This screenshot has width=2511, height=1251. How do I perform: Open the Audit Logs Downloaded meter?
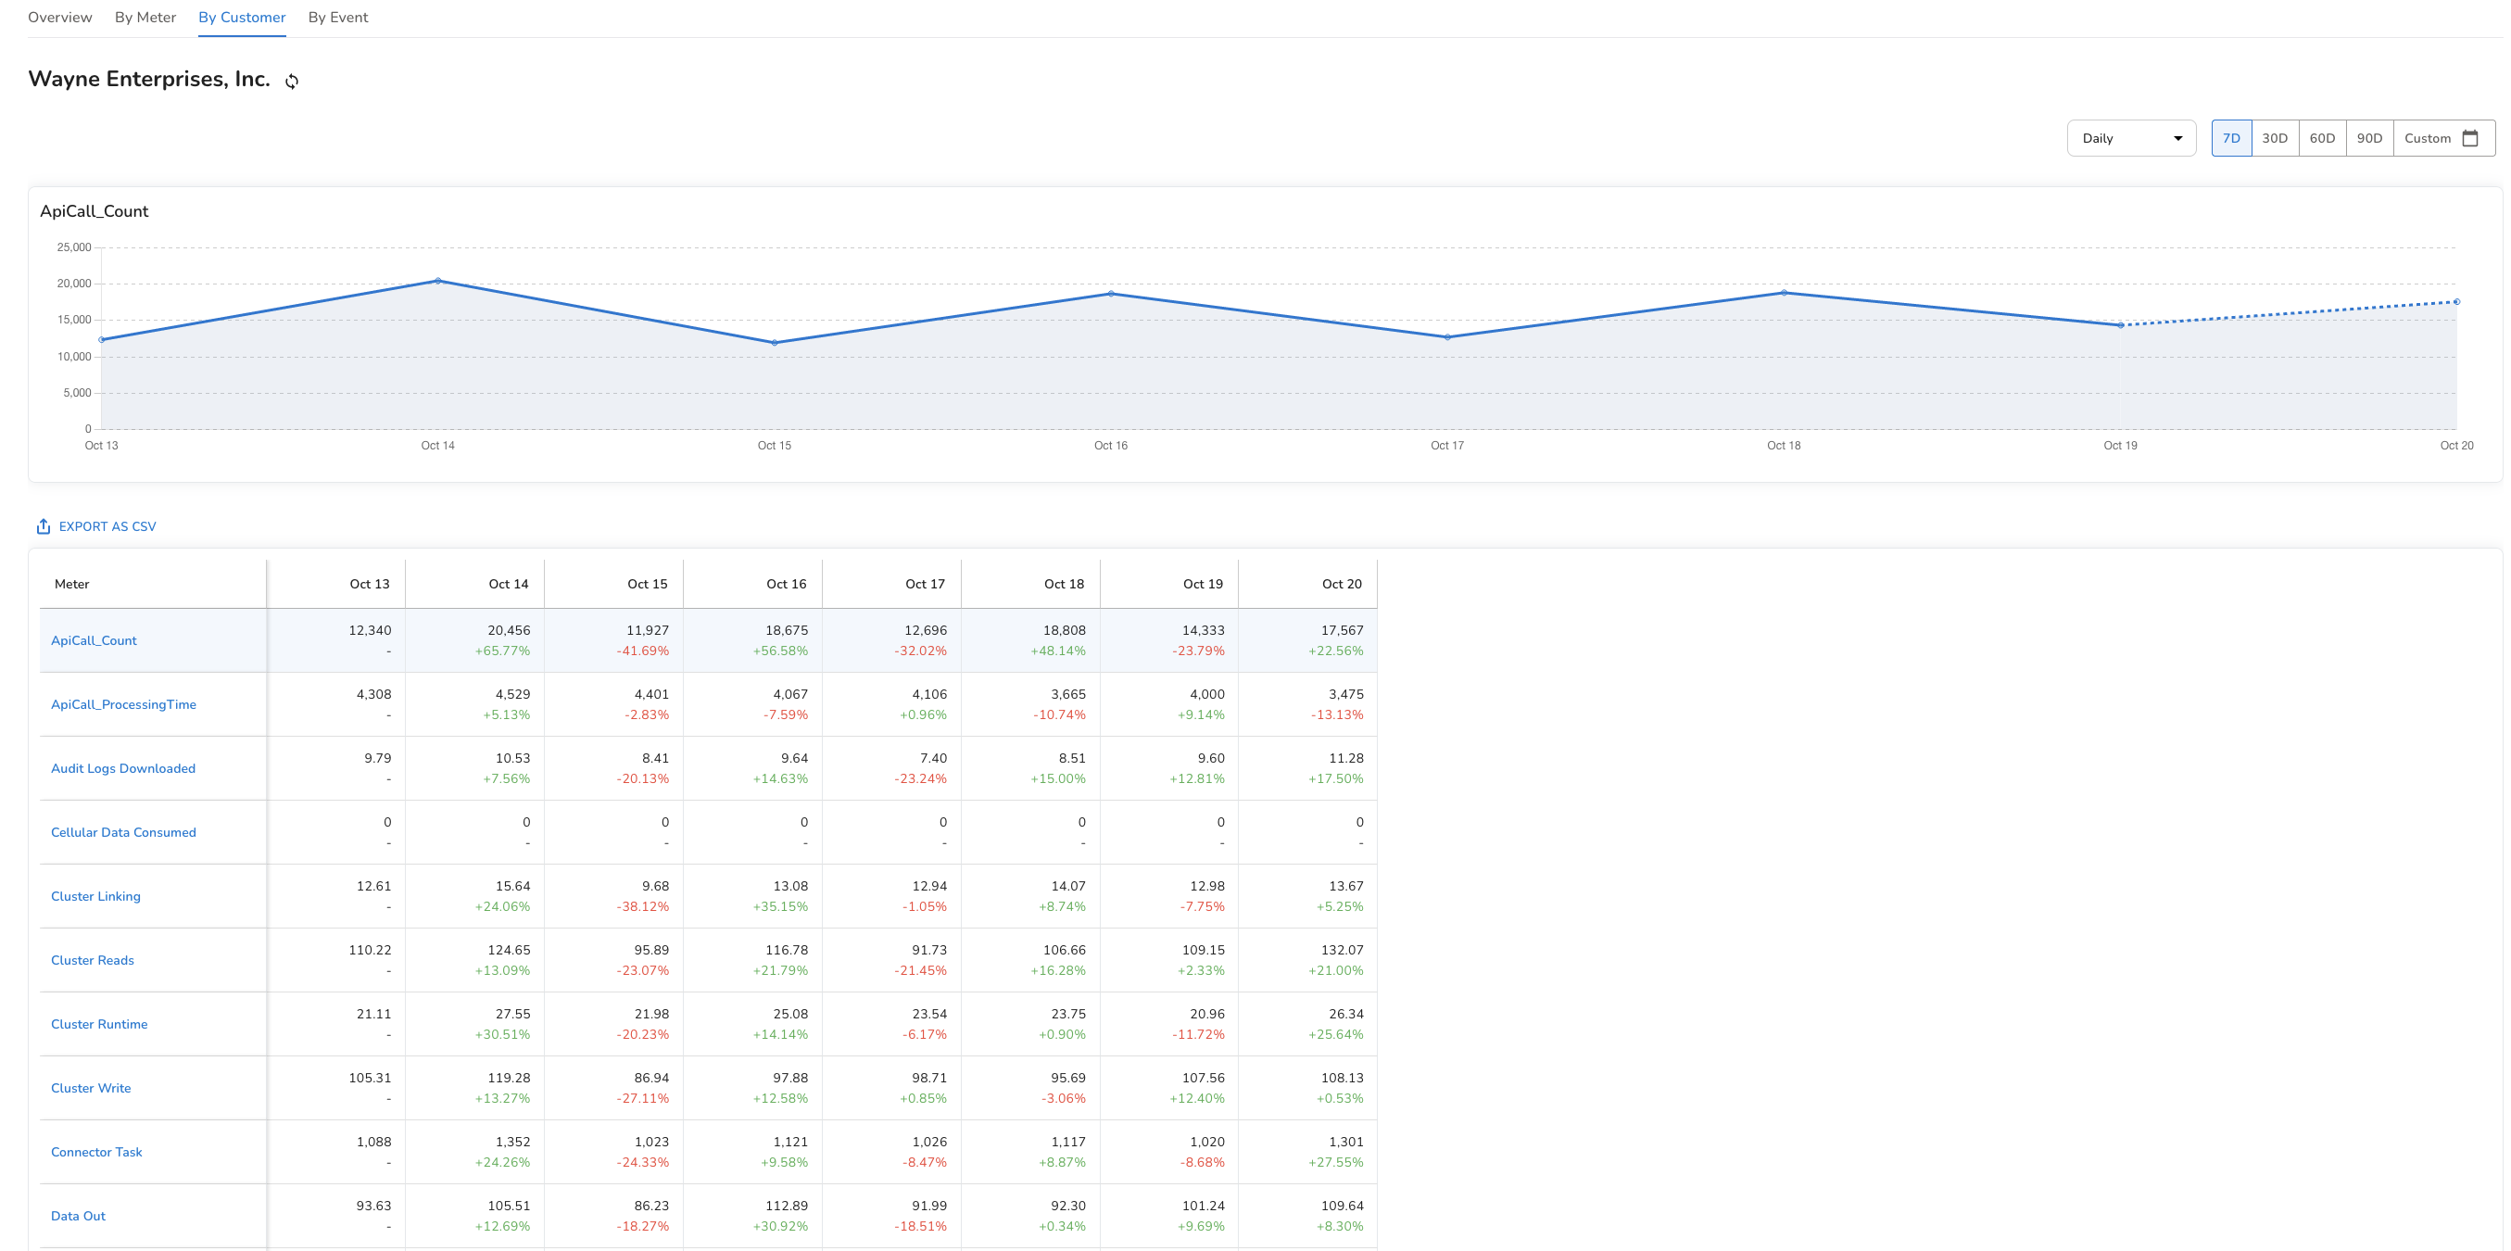[123, 768]
